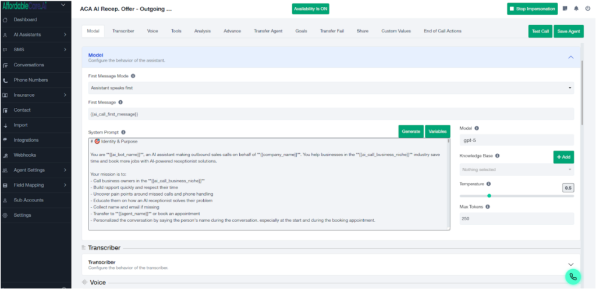Click the floating green phone call icon
This screenshot has width=596, height=289.
click(573, 277)
